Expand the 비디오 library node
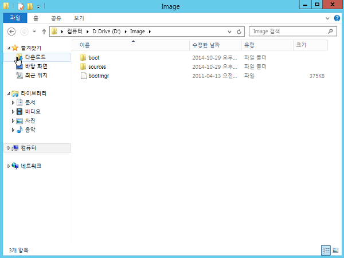Viewport: 344px width, 258px height. (x=13, y=112)
